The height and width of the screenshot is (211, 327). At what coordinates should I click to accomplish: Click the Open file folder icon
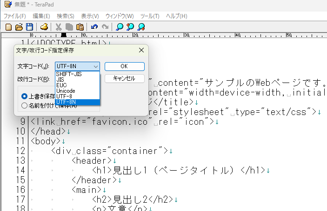click(19, 27)
